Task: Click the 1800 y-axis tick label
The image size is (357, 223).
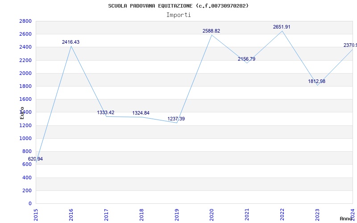Action: 25,86
